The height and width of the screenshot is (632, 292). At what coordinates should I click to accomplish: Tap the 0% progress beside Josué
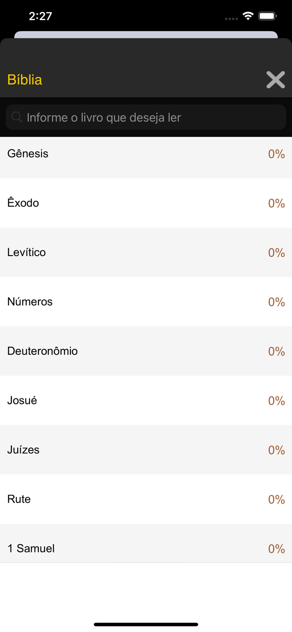click(276, 401)
